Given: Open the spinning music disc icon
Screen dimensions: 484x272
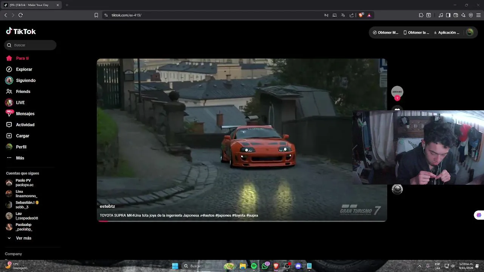Looking at the screenshot, I should click(x=397, y=189).
